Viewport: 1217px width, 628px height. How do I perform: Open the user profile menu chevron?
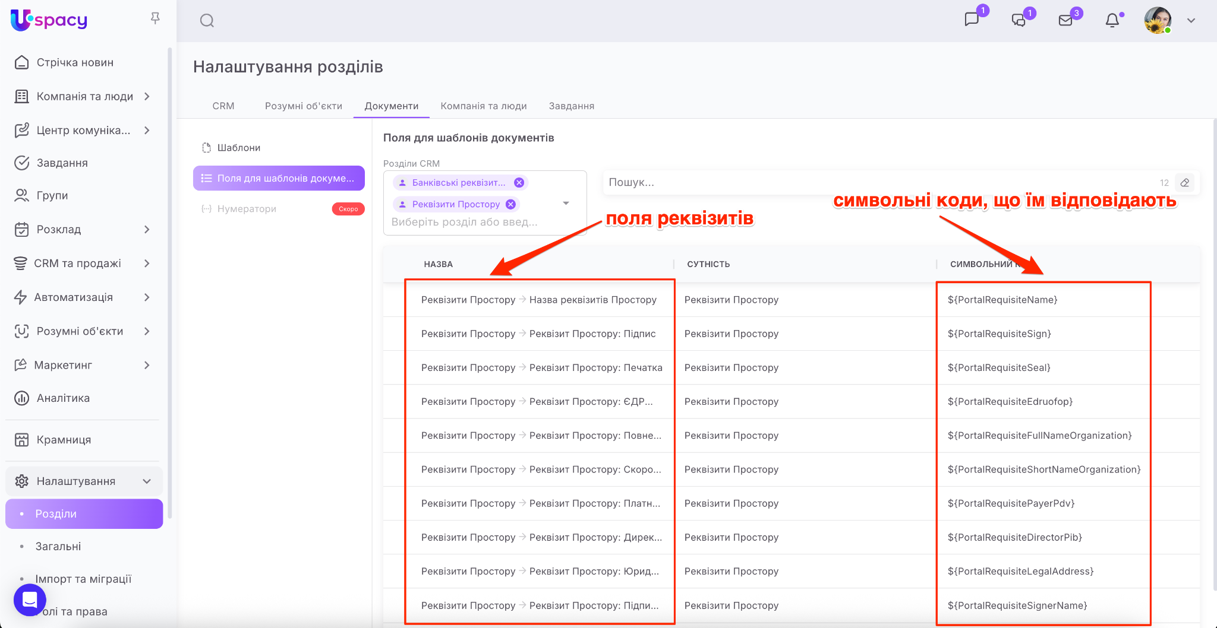(x=1191, y=20)
